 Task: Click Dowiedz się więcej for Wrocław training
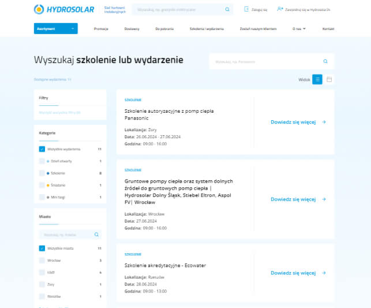point(293,199)
